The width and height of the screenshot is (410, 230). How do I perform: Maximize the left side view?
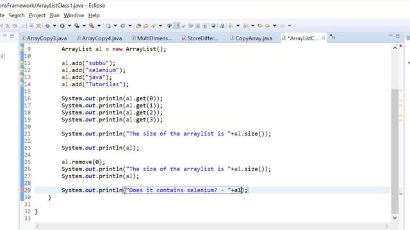pyautogui.click(x=12, y=36)
